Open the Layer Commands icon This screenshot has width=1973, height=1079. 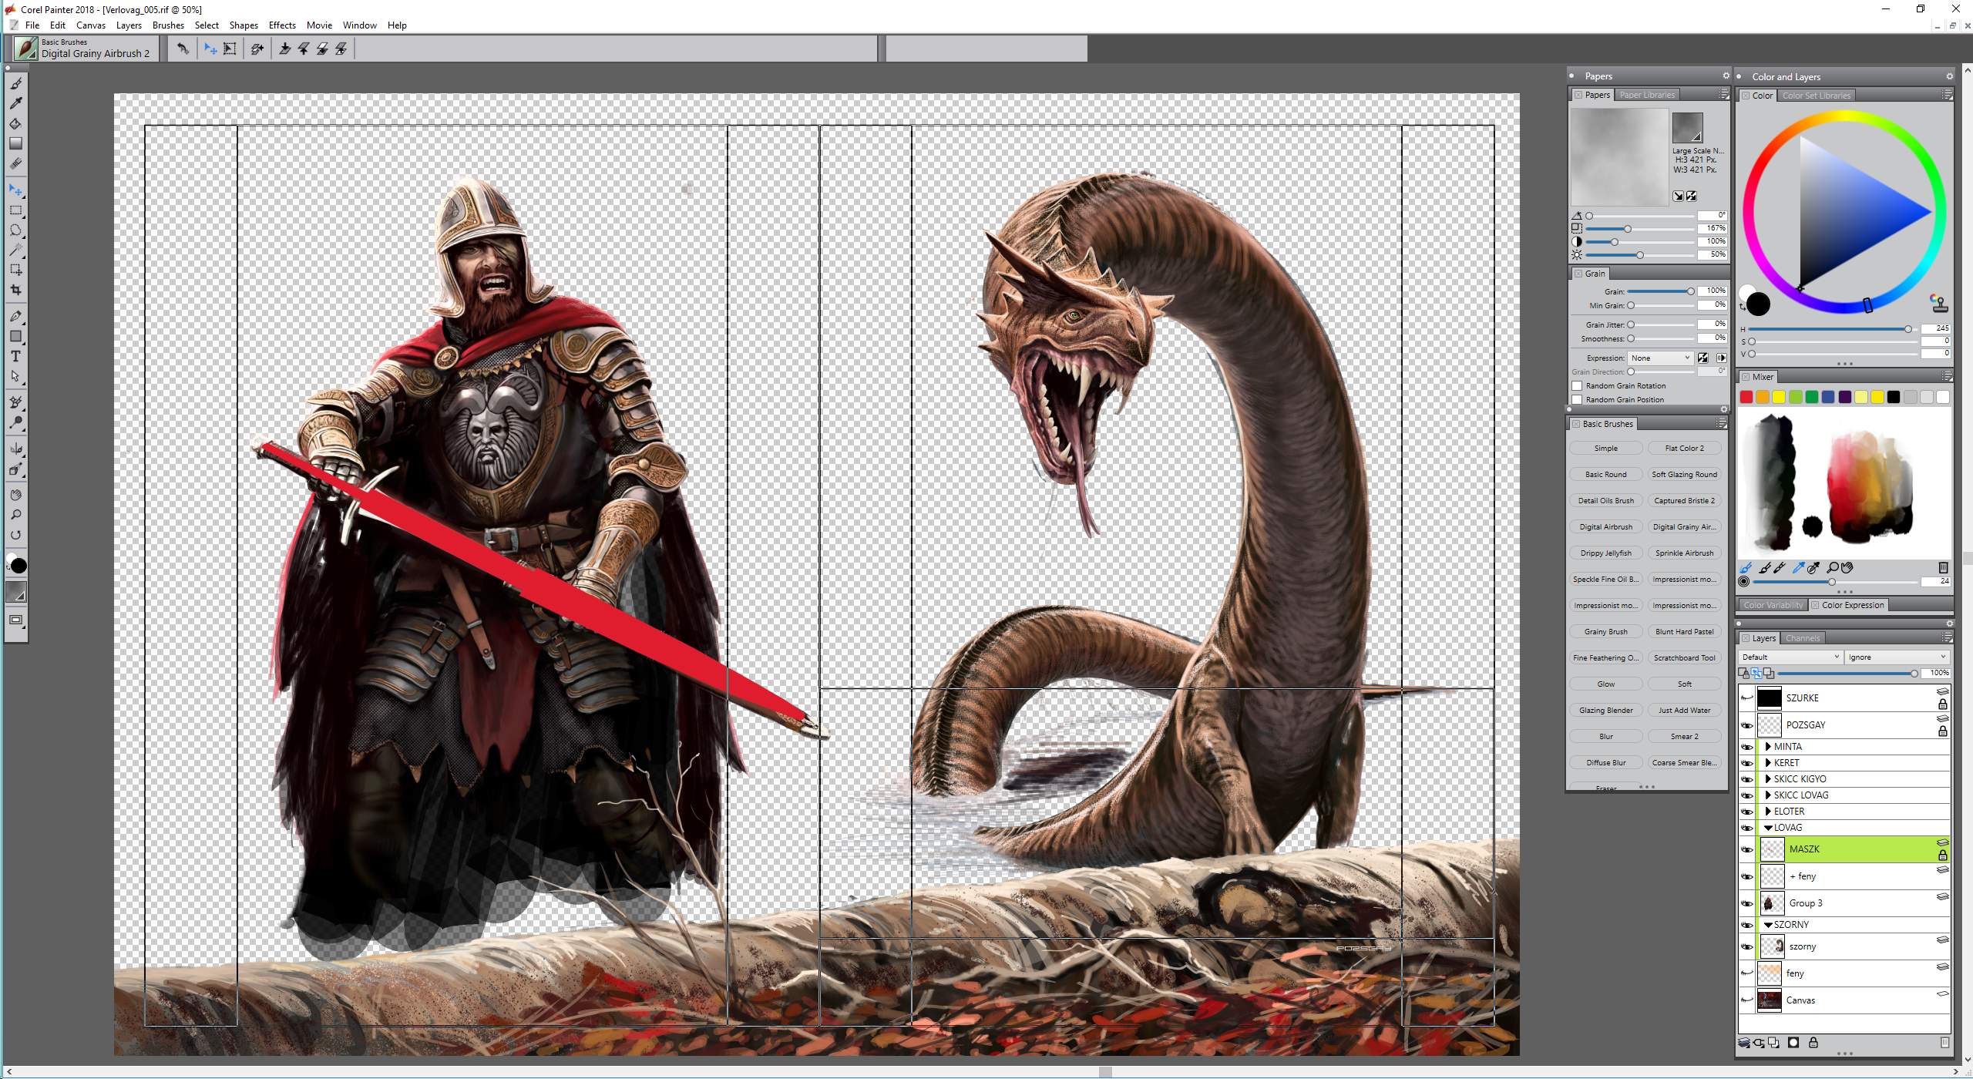1744,1043
